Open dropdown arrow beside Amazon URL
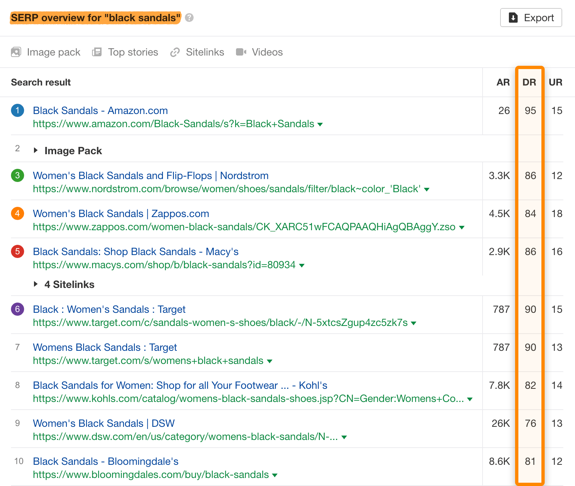Viewport: 575px width, 486px height. click(320, 125)
